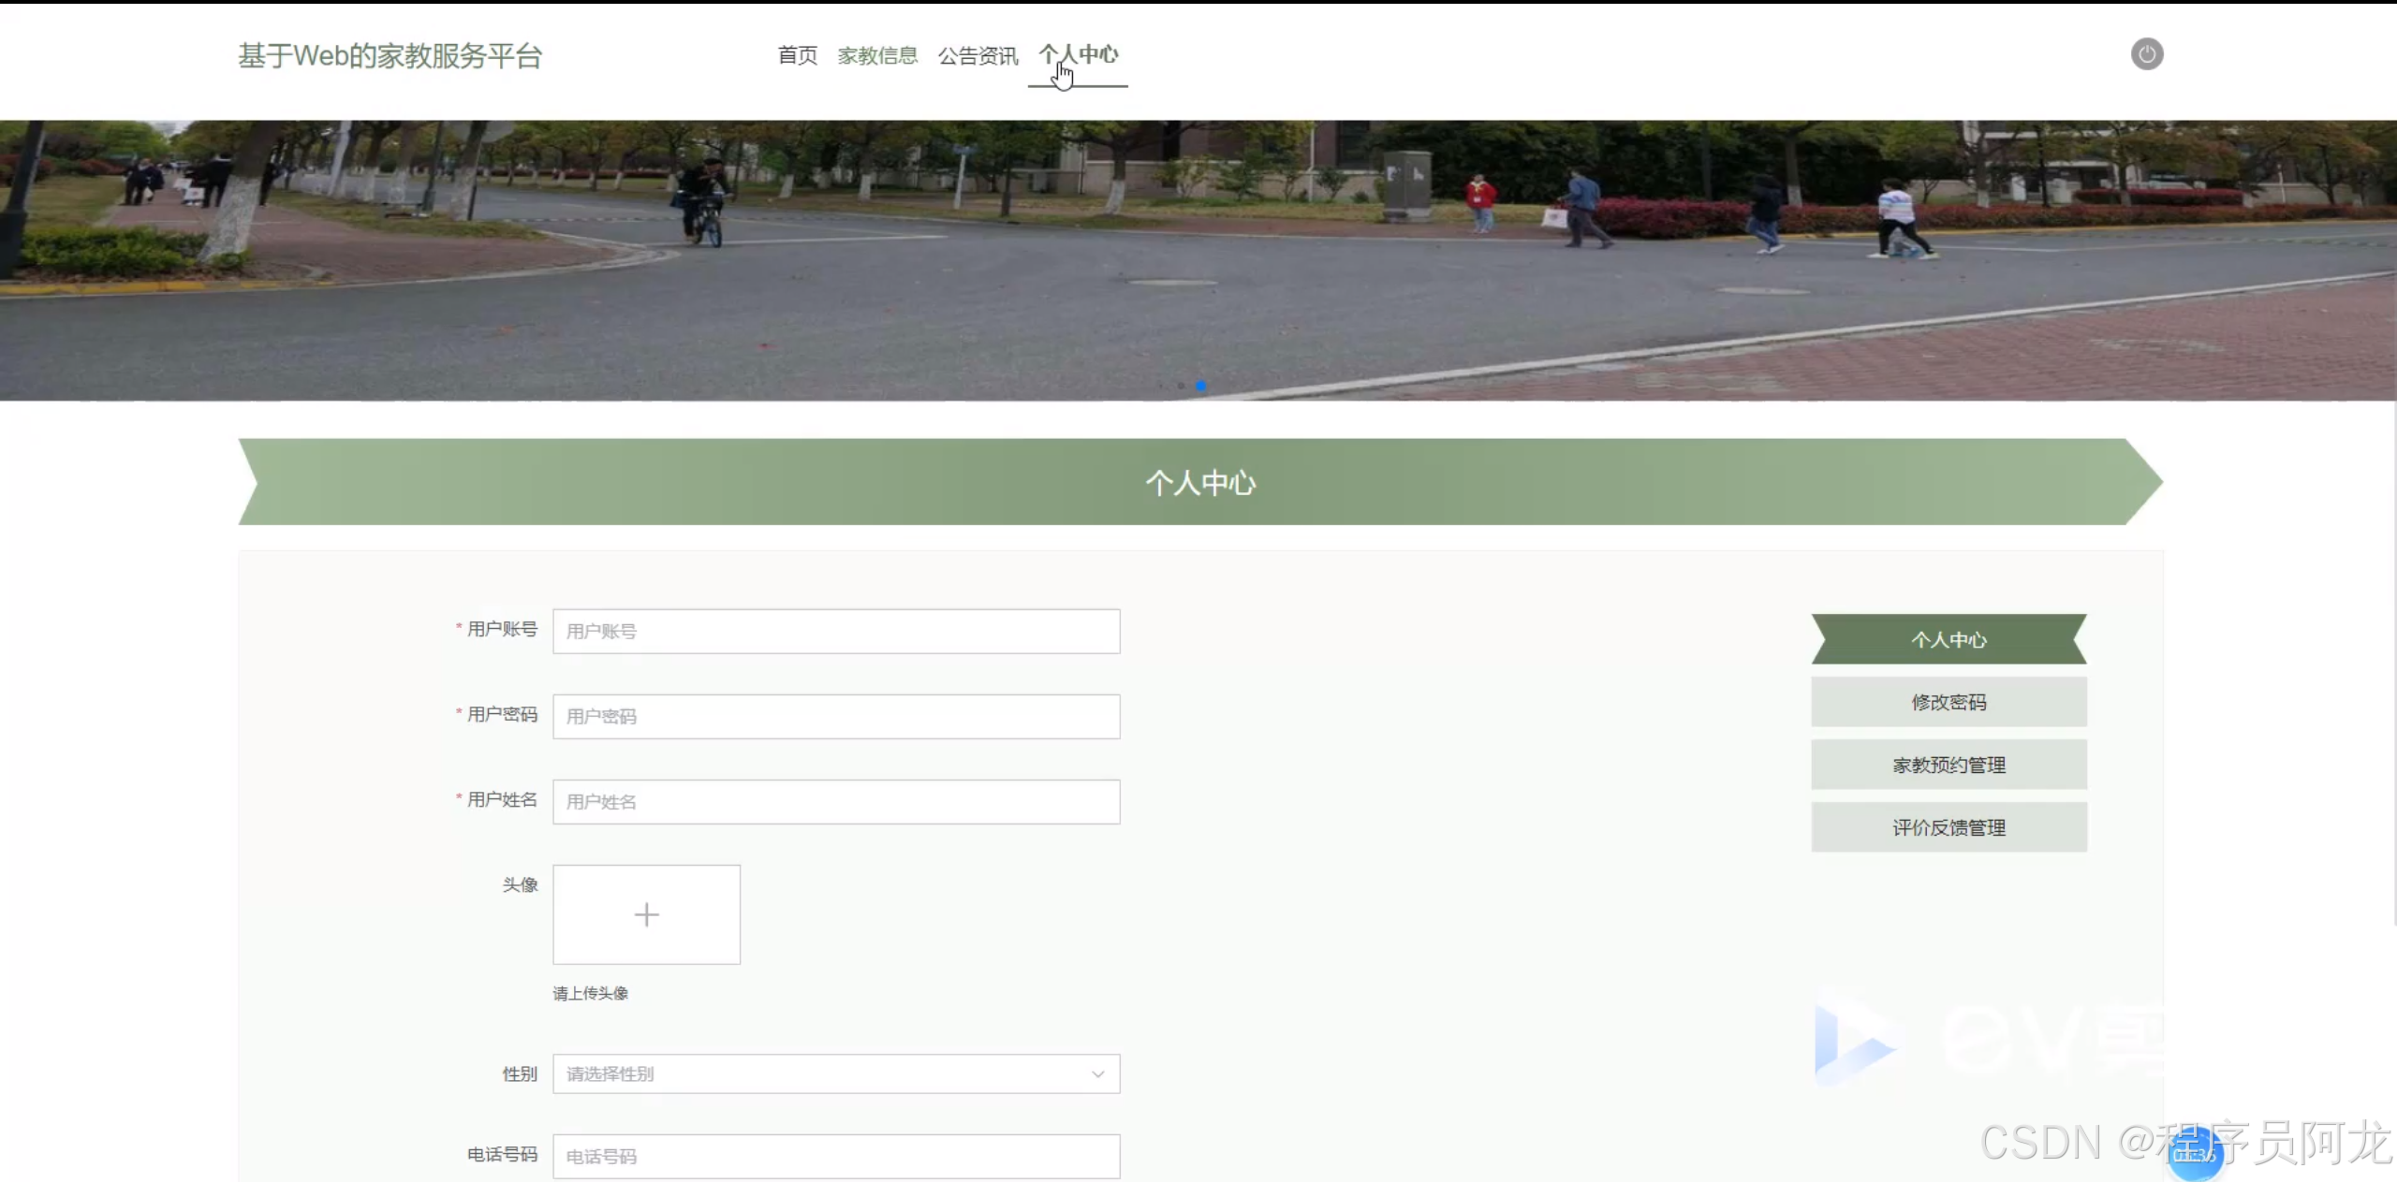
Task: Click the power logout icon
Action: [x=2147, y=54]
